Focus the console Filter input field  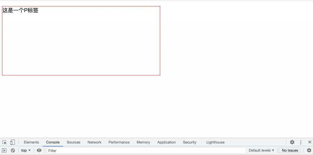pyautogui.click(x=146, y=150)
